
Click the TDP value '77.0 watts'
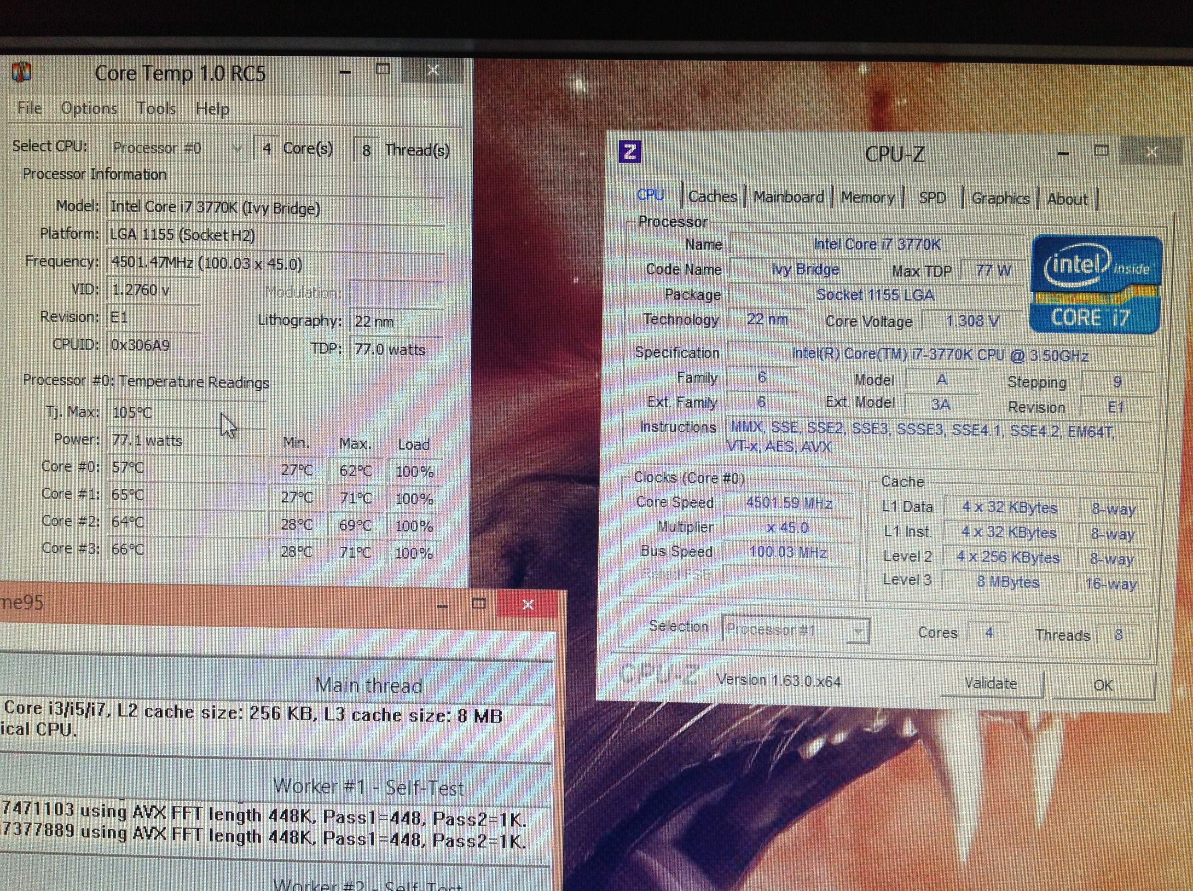point(396,349)
